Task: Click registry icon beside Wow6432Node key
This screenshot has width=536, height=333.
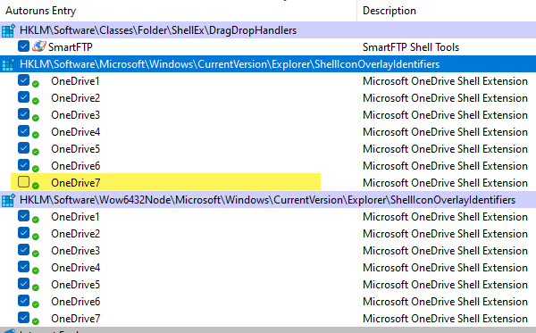Action: tap(8, 200)
